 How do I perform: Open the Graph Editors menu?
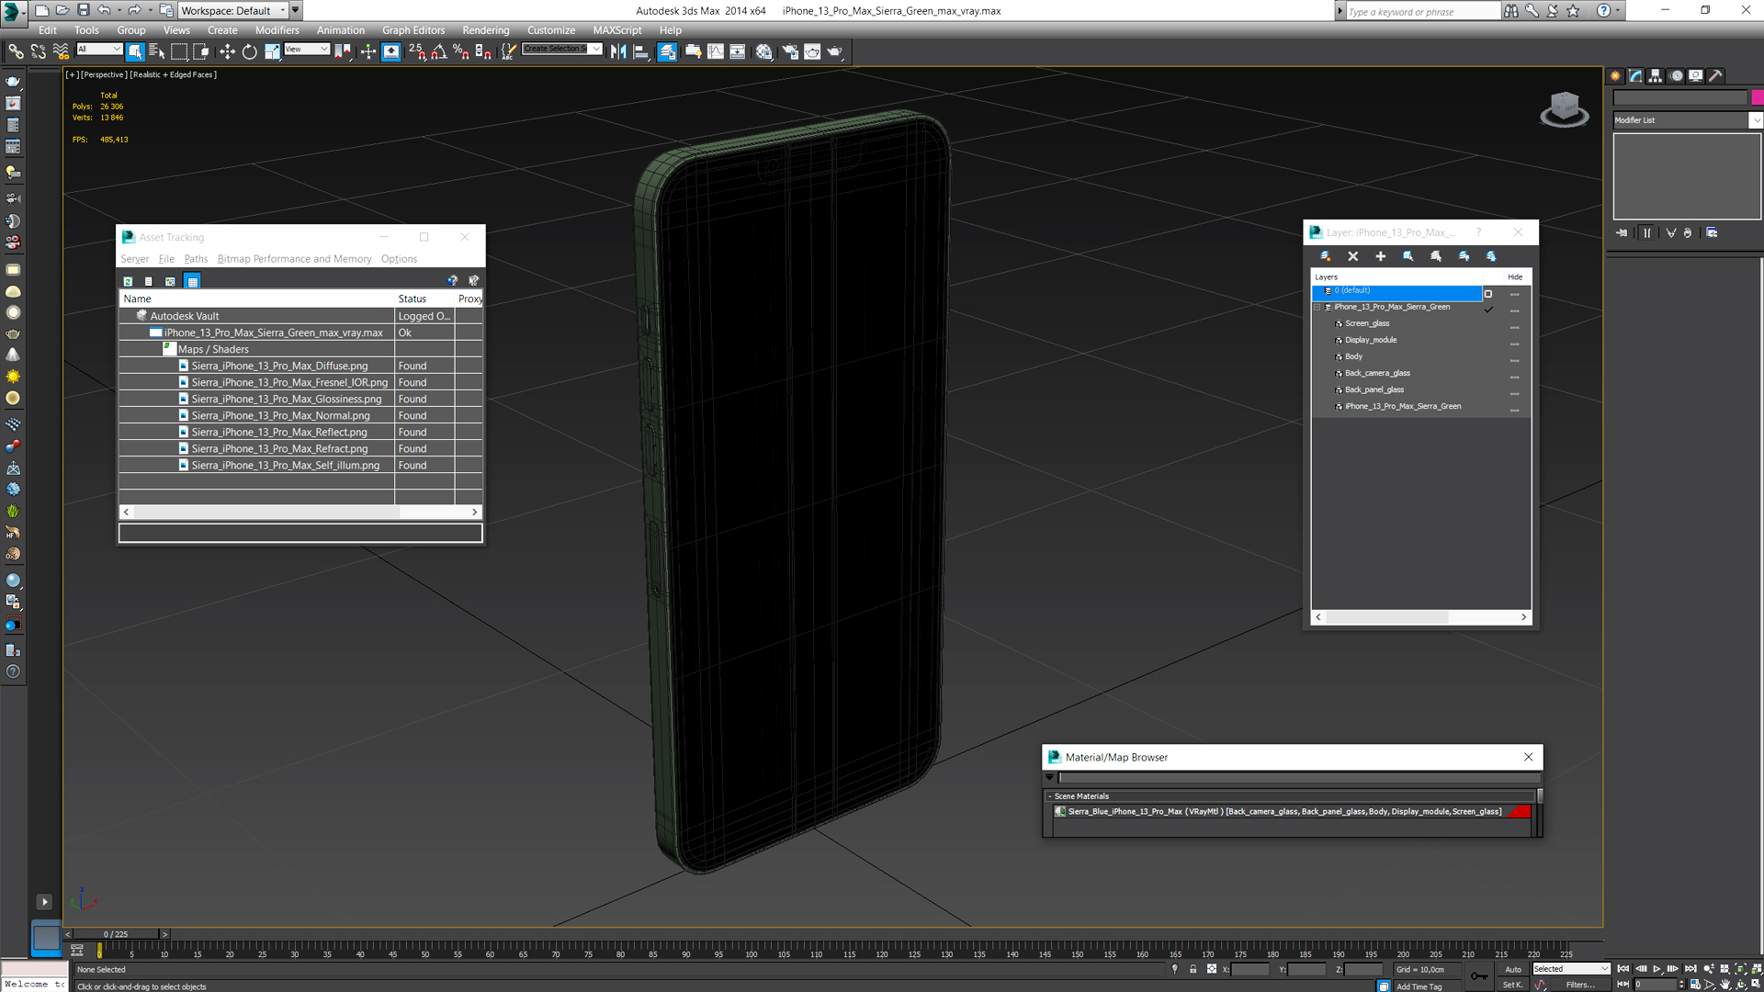click(x=413, y=30)
